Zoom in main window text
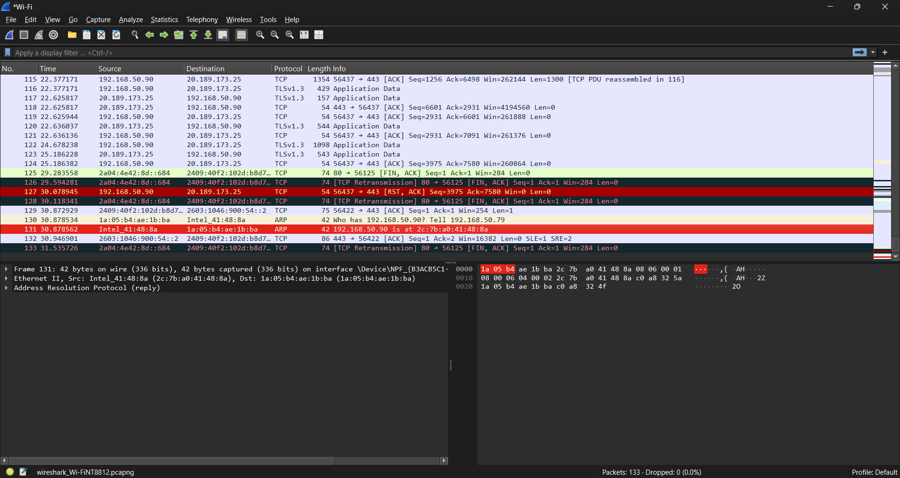Viewport: 900px width, 478px height. pos(260,35)
